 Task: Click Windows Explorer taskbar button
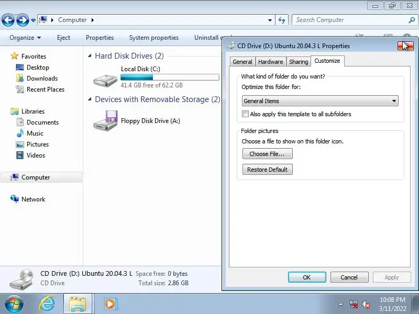pos(78,304)
